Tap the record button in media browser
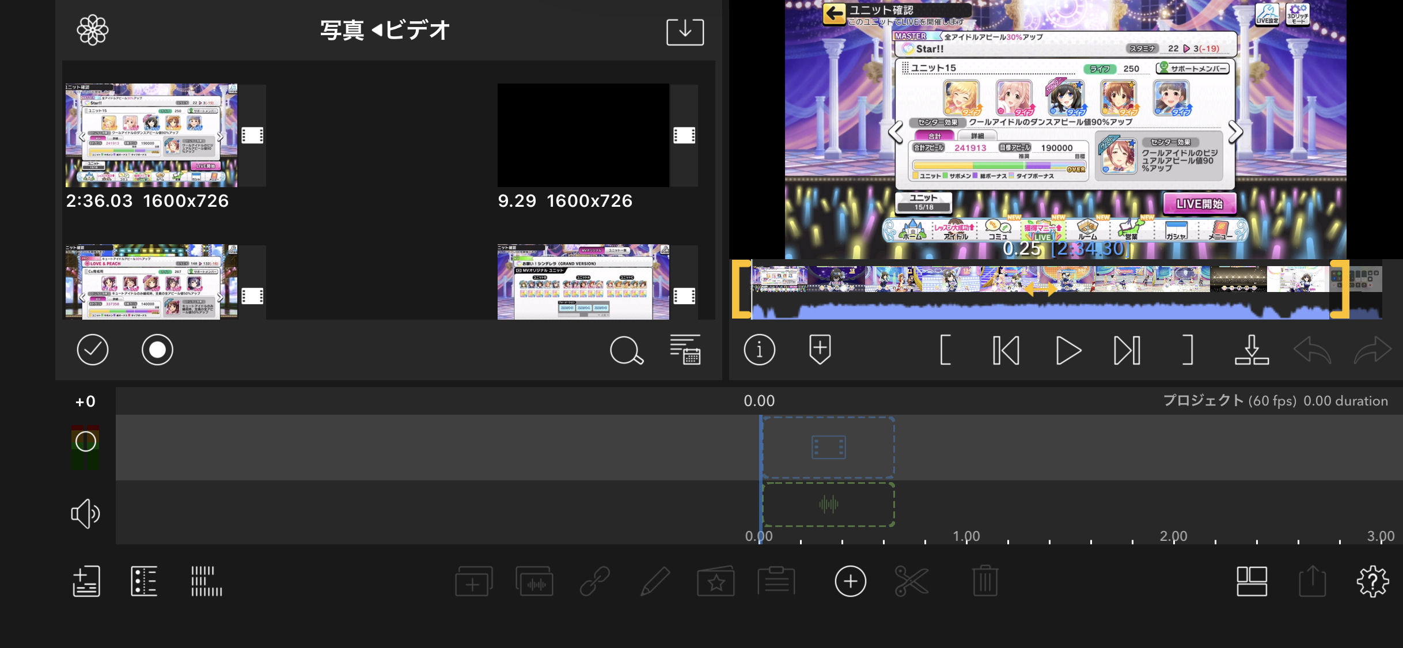1403x648 pixels. click(157, 350)
